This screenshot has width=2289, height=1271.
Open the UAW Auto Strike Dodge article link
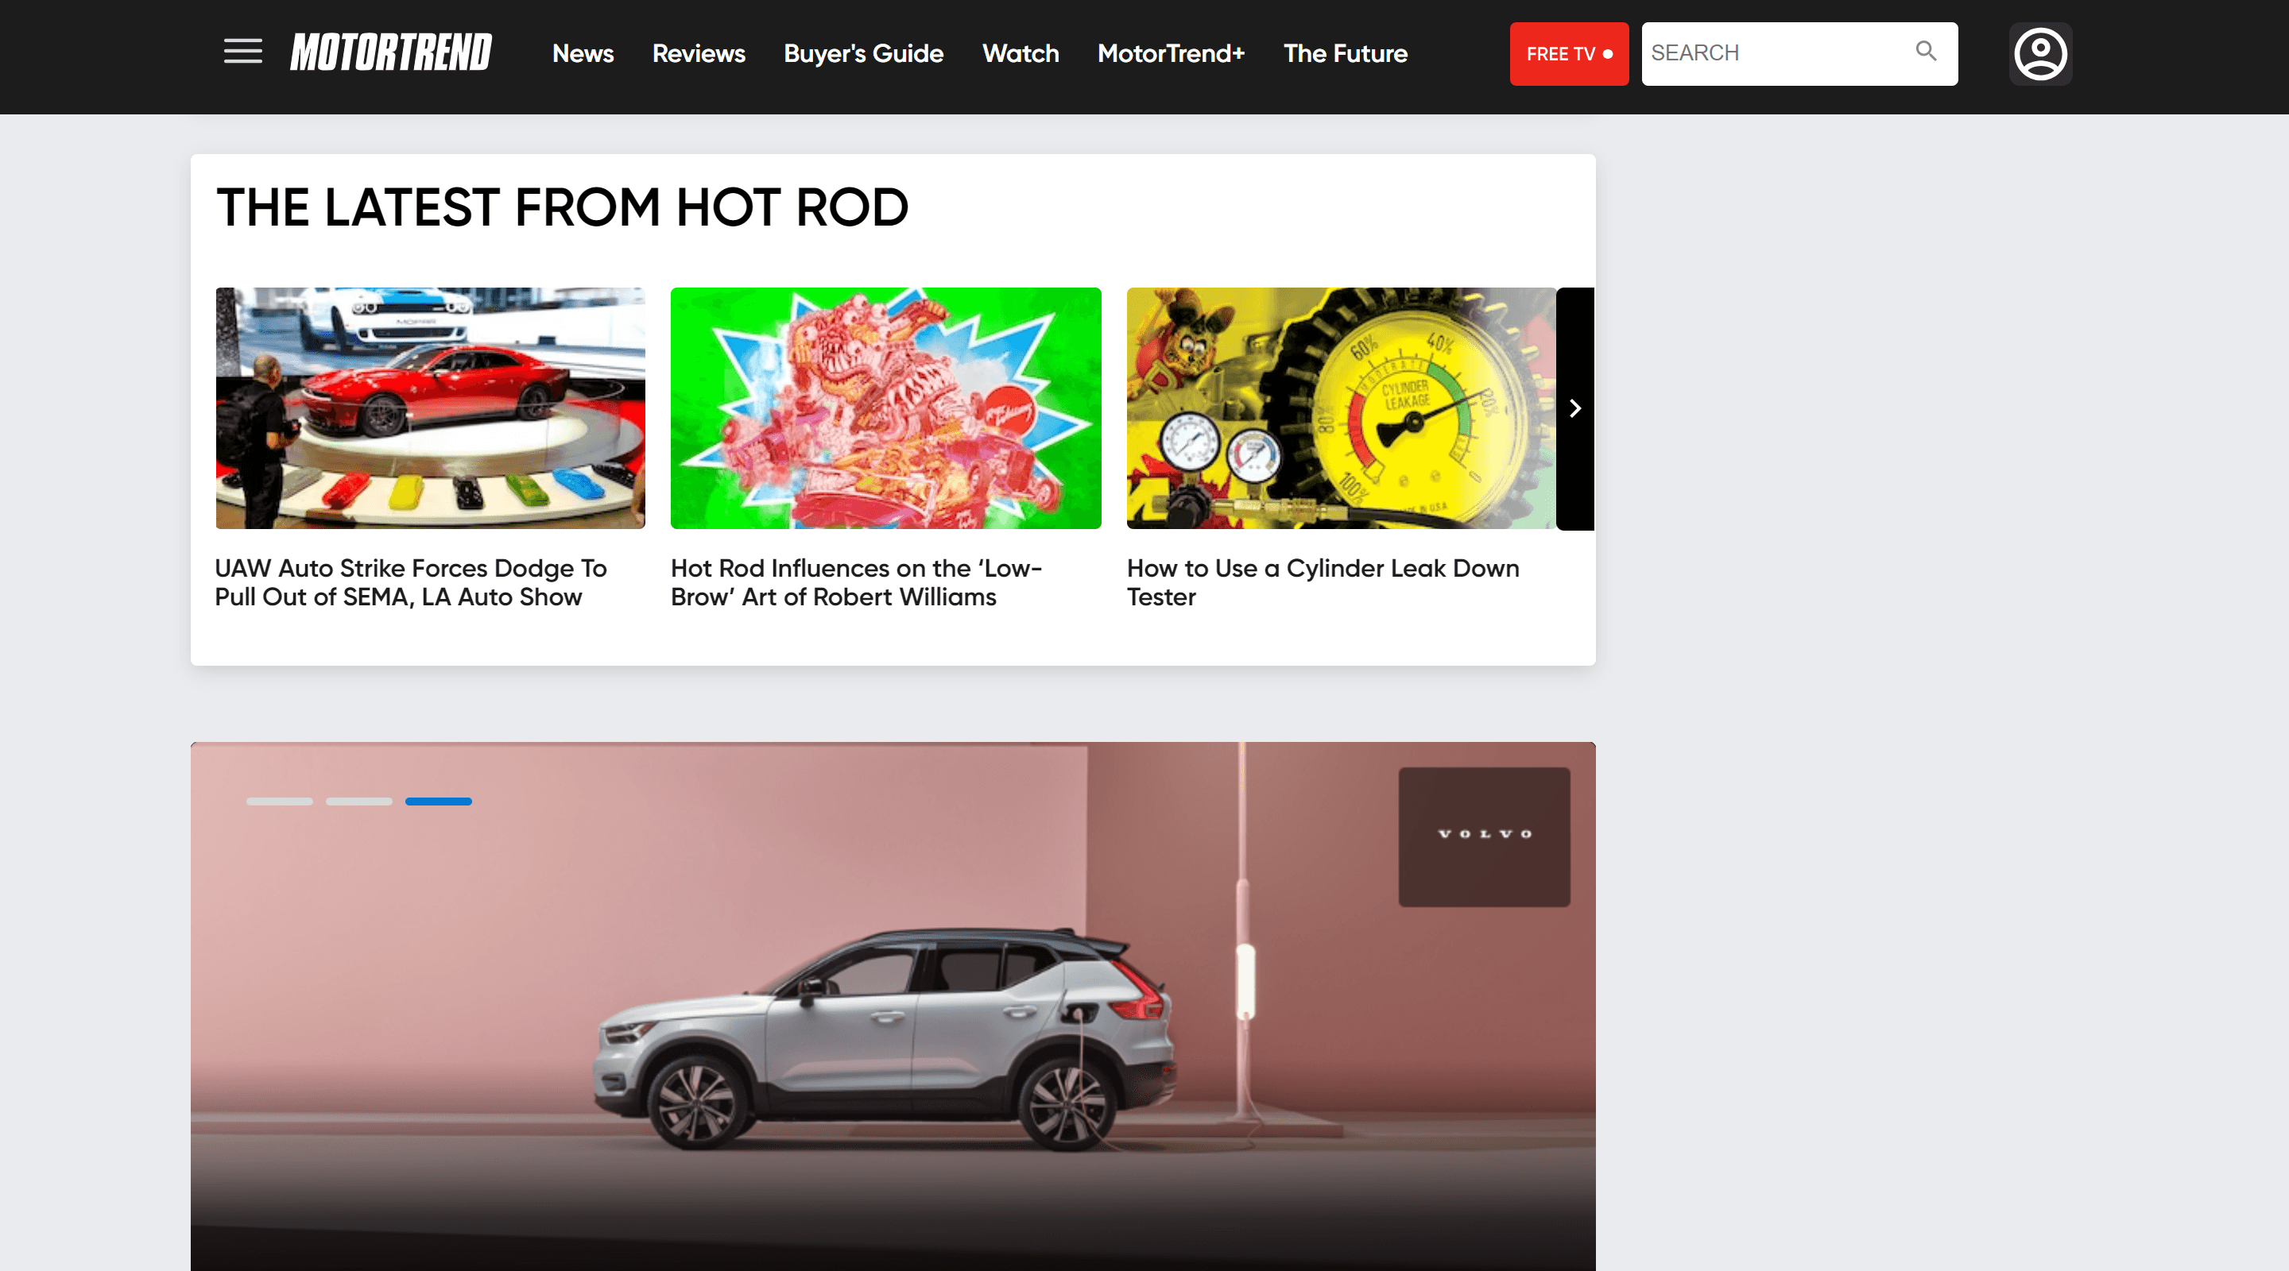pyautogui.click(x=411, y=581)
